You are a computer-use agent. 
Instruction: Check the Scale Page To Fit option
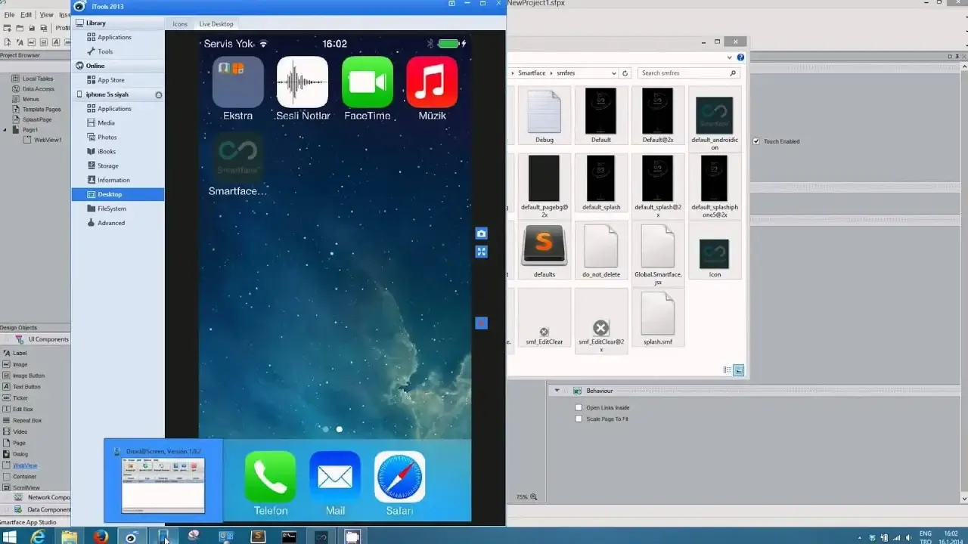[x=577, y=419]
